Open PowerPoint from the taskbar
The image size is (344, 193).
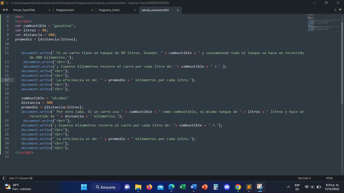coord(205,187)
